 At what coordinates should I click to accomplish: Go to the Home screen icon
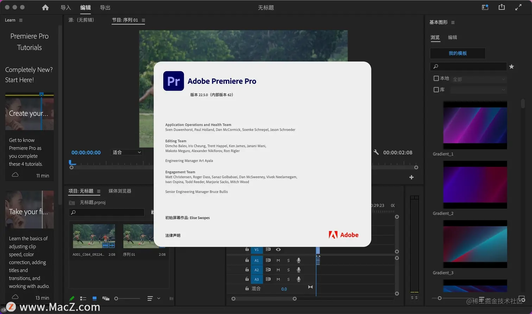(45, 7)
